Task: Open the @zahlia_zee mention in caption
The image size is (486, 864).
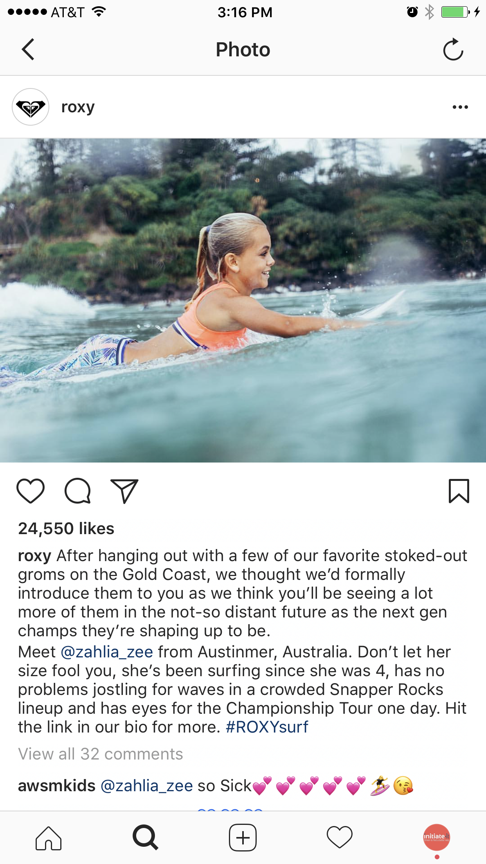Action: click(x=107, y=652)
